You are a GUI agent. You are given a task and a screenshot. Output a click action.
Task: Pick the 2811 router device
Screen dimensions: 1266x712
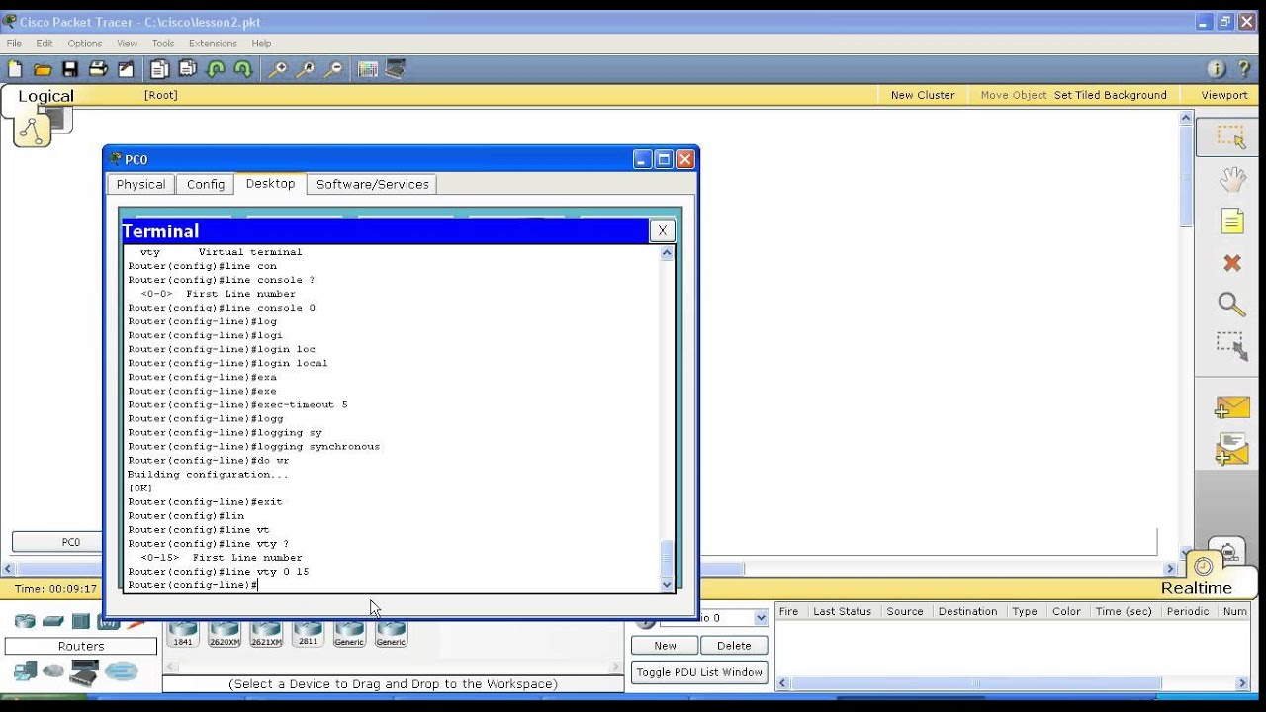point(308,633)
